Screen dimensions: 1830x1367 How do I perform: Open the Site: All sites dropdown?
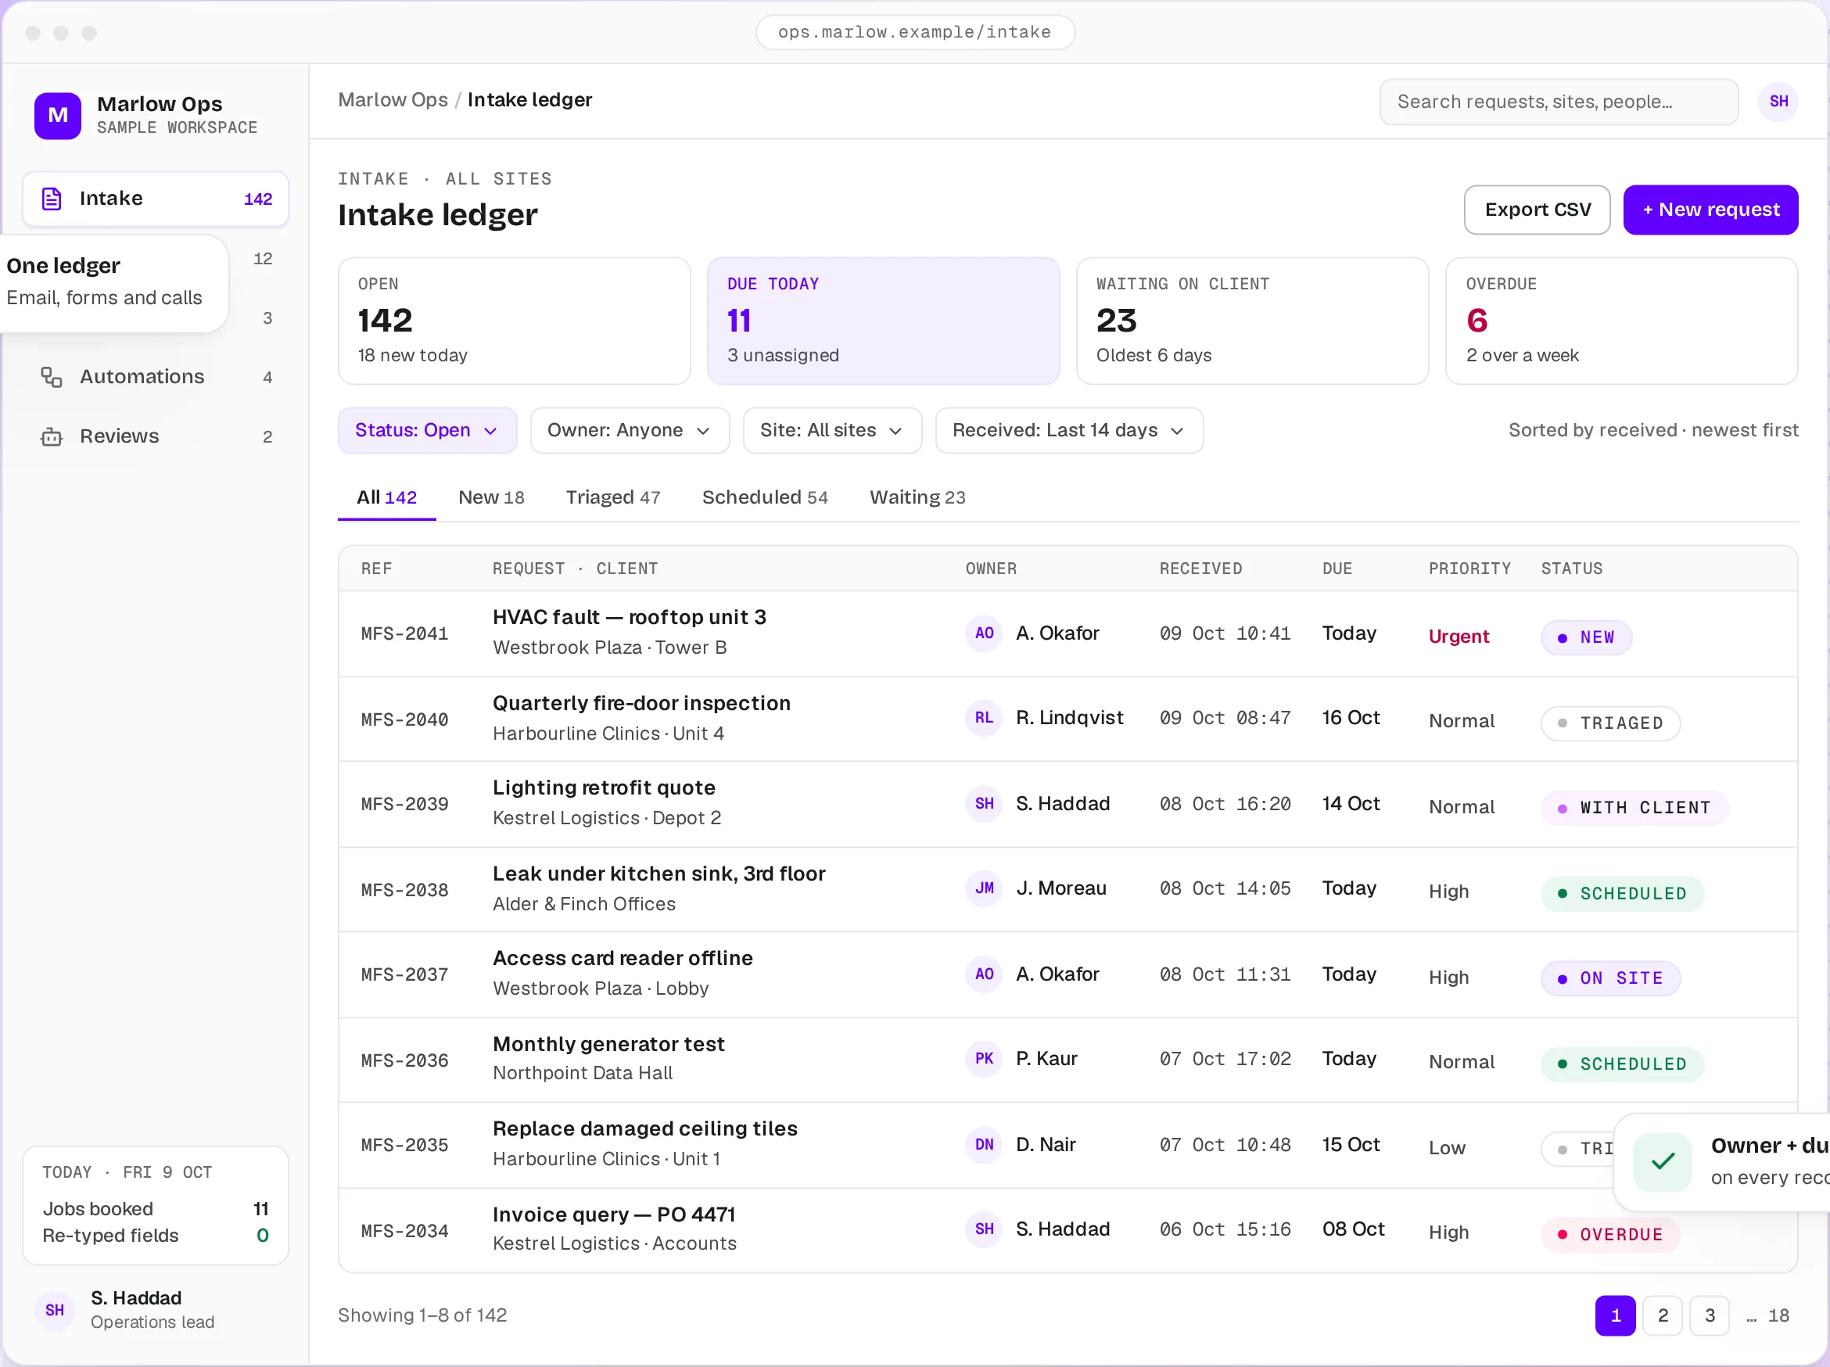point(831,430)
